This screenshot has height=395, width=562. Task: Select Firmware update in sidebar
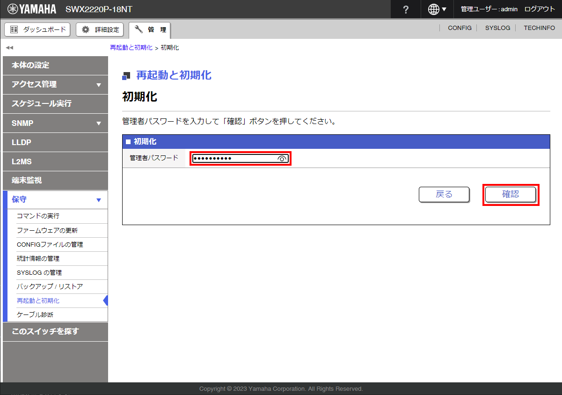pyautogui.click(x=47, y=230)
